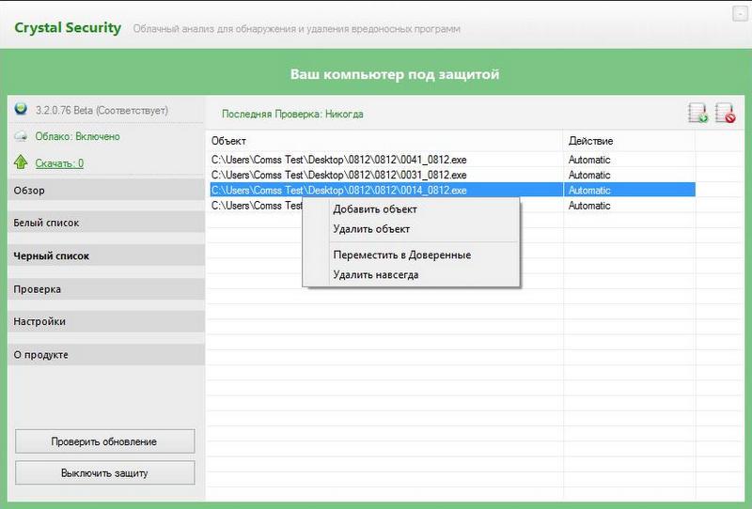Click the Облако: Включено status text
This screenshot has width=752, height=509.
pyautogui.click(x=77, y=136)
